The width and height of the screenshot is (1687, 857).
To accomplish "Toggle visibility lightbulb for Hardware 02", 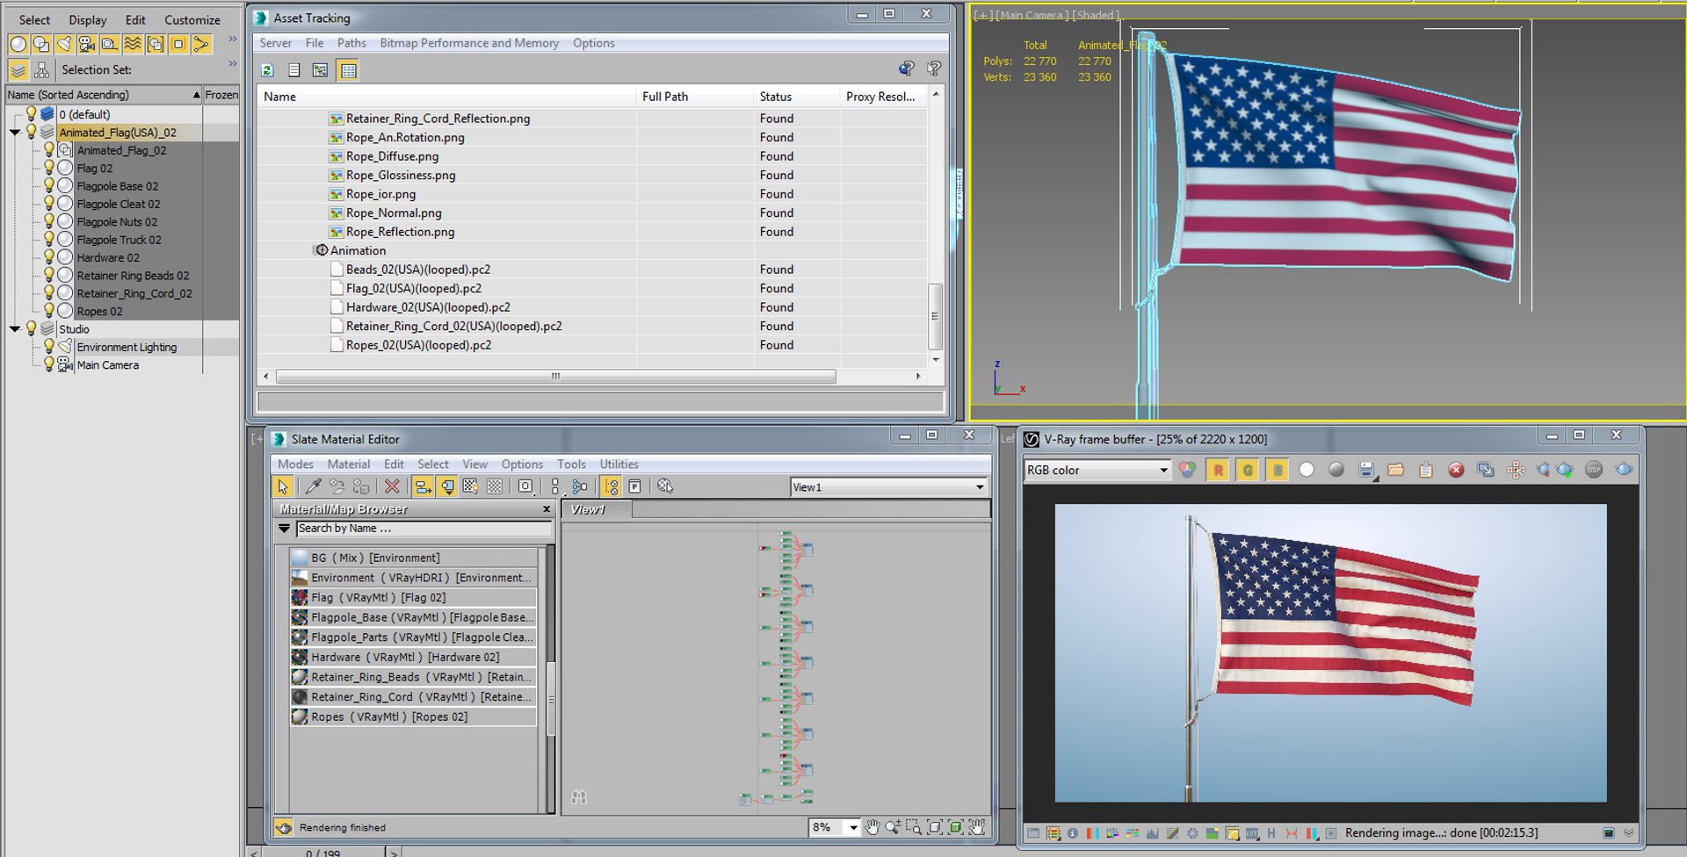I will coord(49,257).
